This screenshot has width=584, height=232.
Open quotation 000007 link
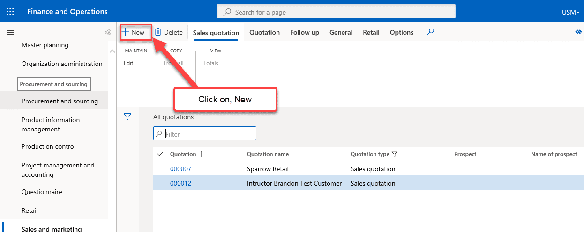point(180,169)
